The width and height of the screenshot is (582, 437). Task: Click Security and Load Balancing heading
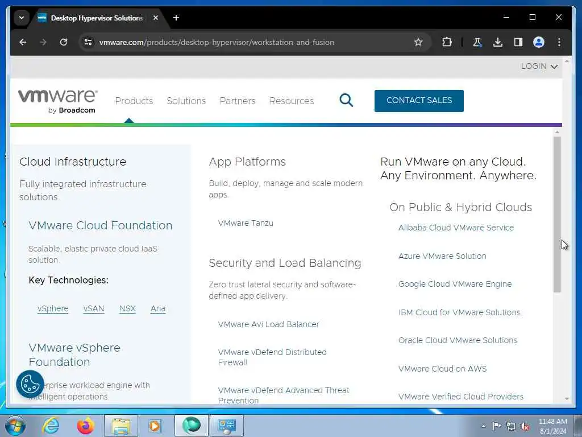click(285, 263)
